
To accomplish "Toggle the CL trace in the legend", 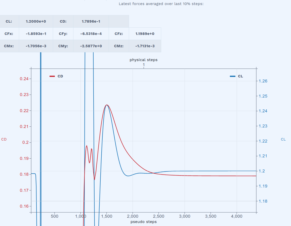I will [240, 76].
